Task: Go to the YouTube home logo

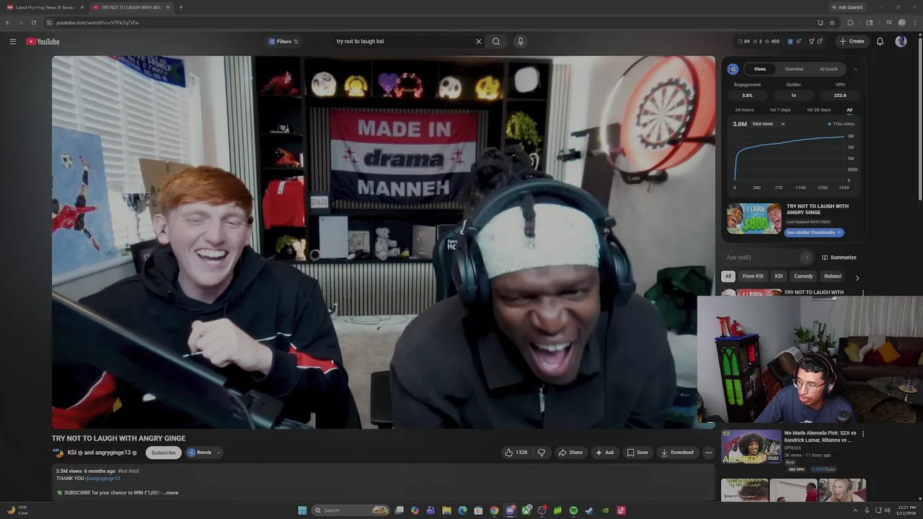Action: tap(43, 41)
